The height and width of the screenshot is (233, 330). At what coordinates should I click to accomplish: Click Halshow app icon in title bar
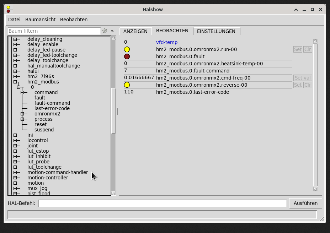click(8, 9)
